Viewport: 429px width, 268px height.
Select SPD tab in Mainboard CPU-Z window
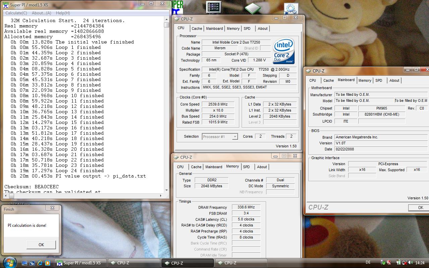(379, 80)
